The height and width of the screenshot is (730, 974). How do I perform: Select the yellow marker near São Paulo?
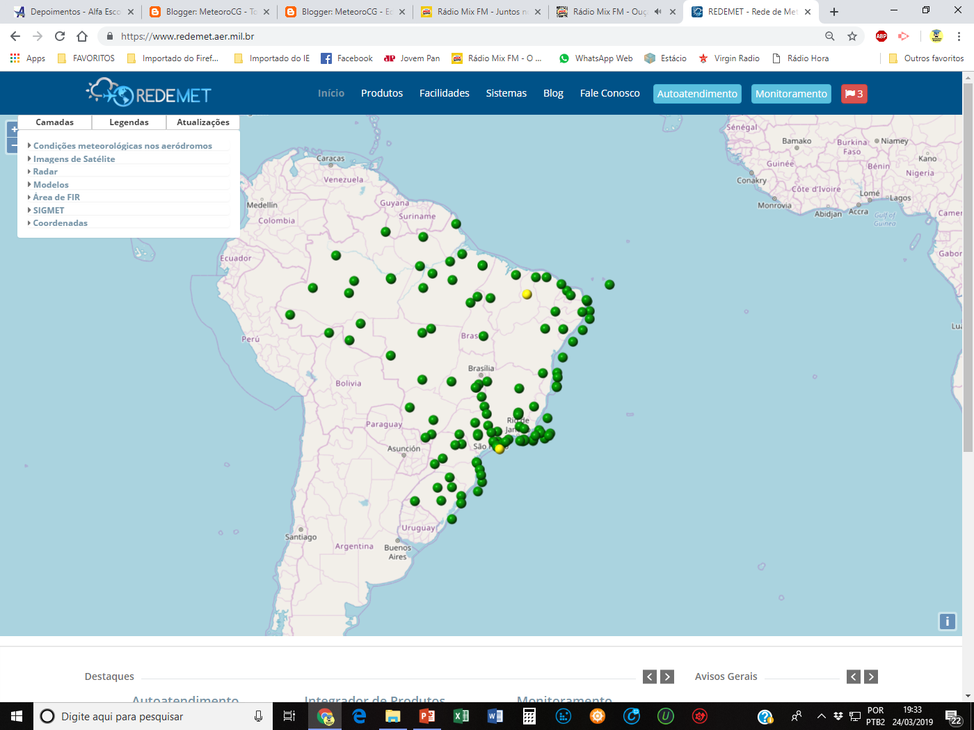500,448
